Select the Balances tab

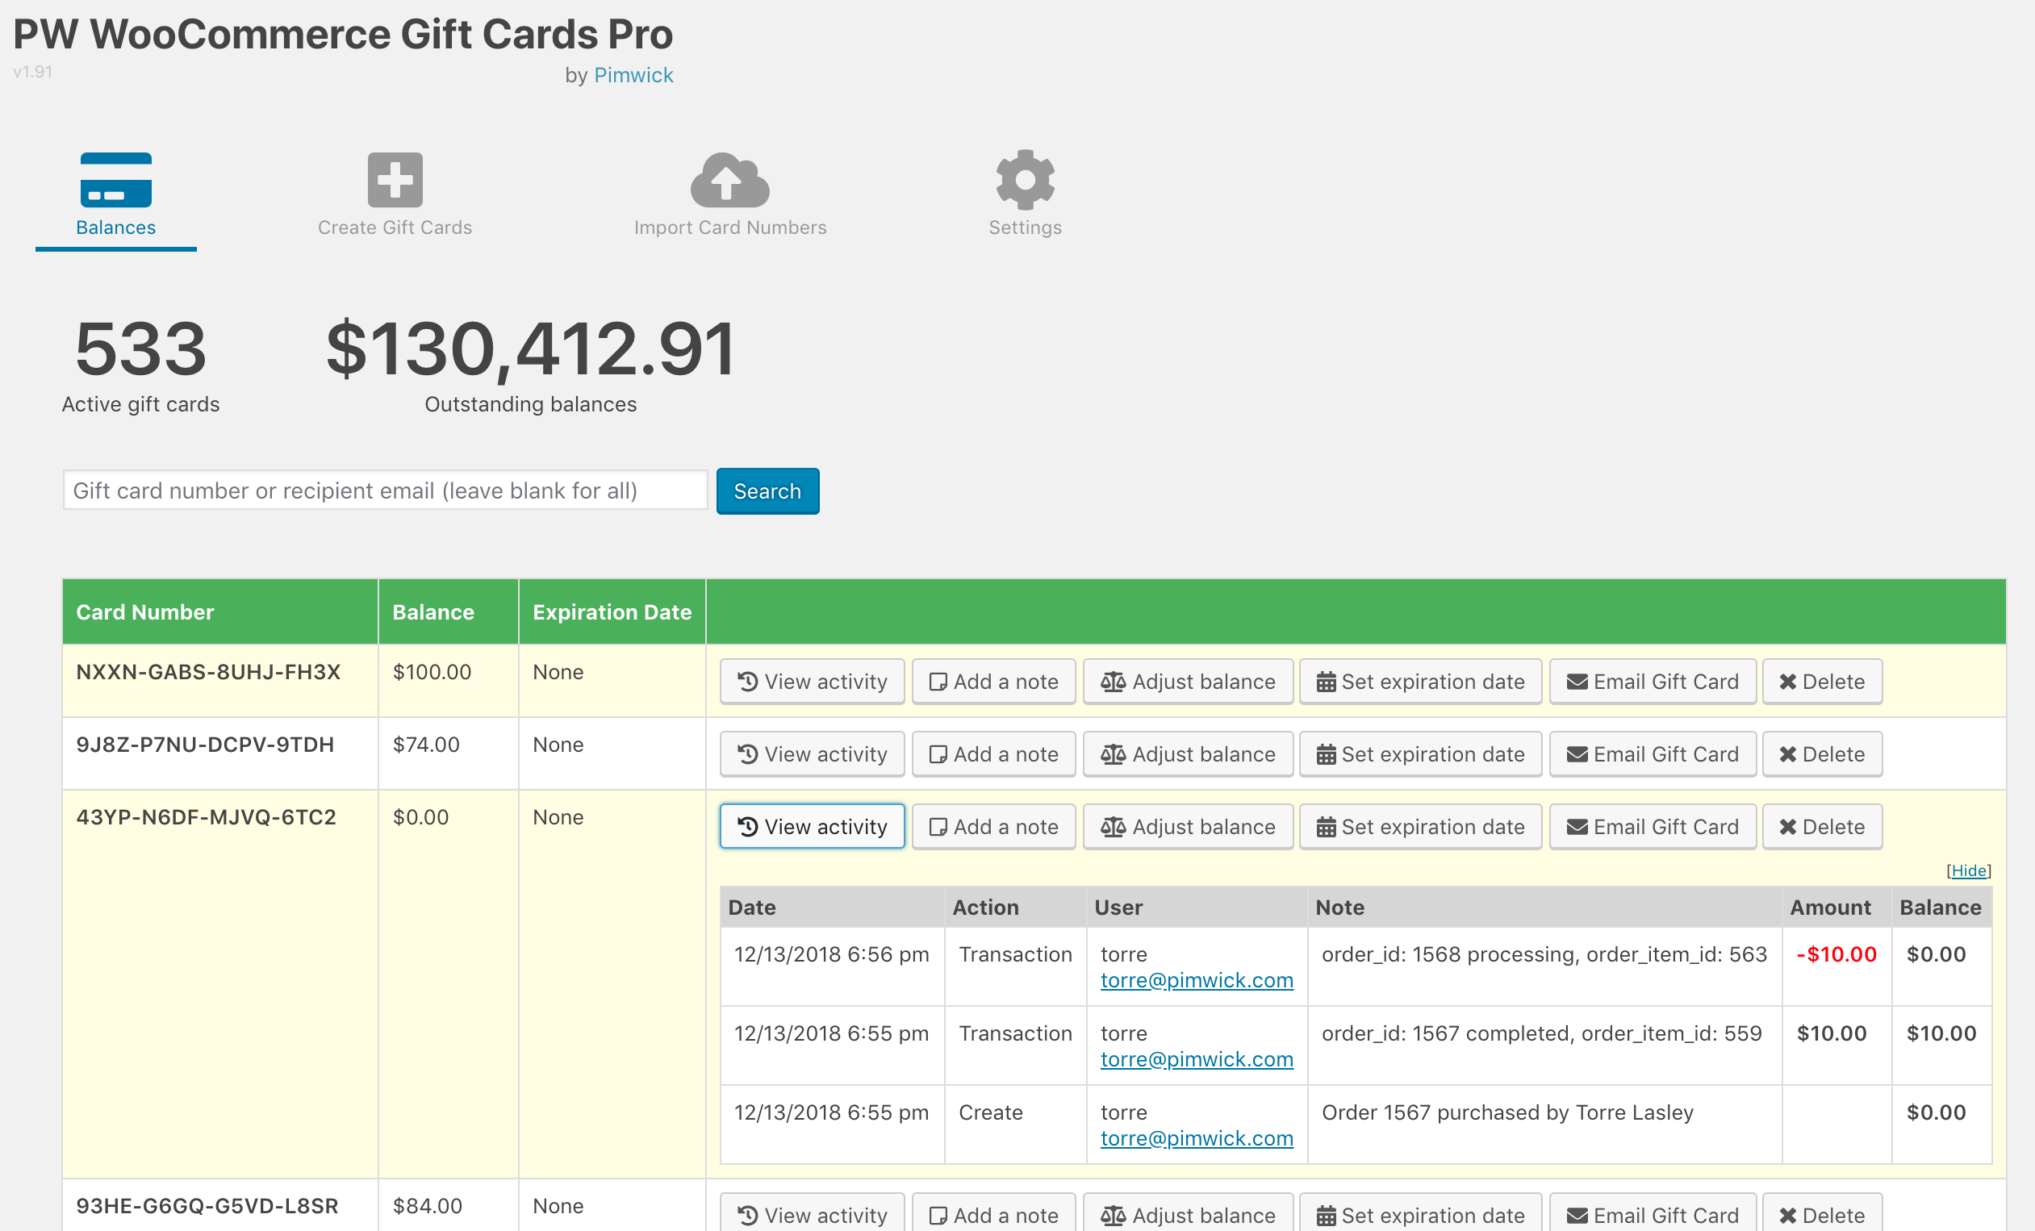pos(115,196)
